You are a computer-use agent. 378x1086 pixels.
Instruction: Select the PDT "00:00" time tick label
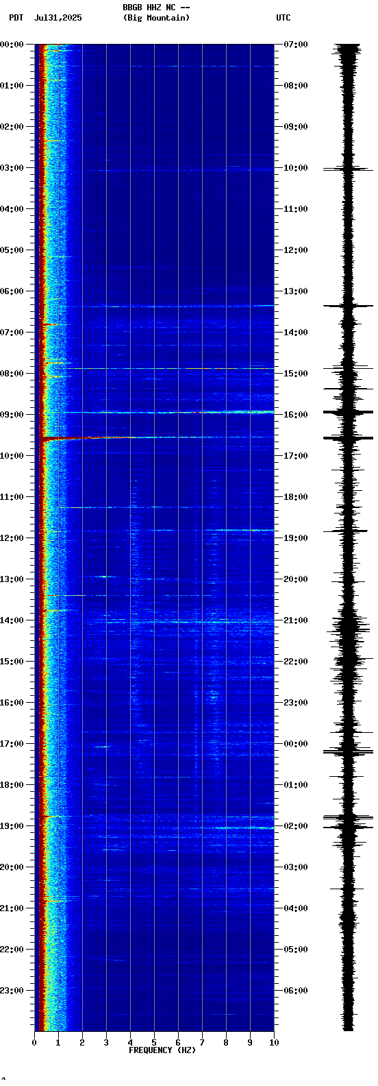pos(12,45)
